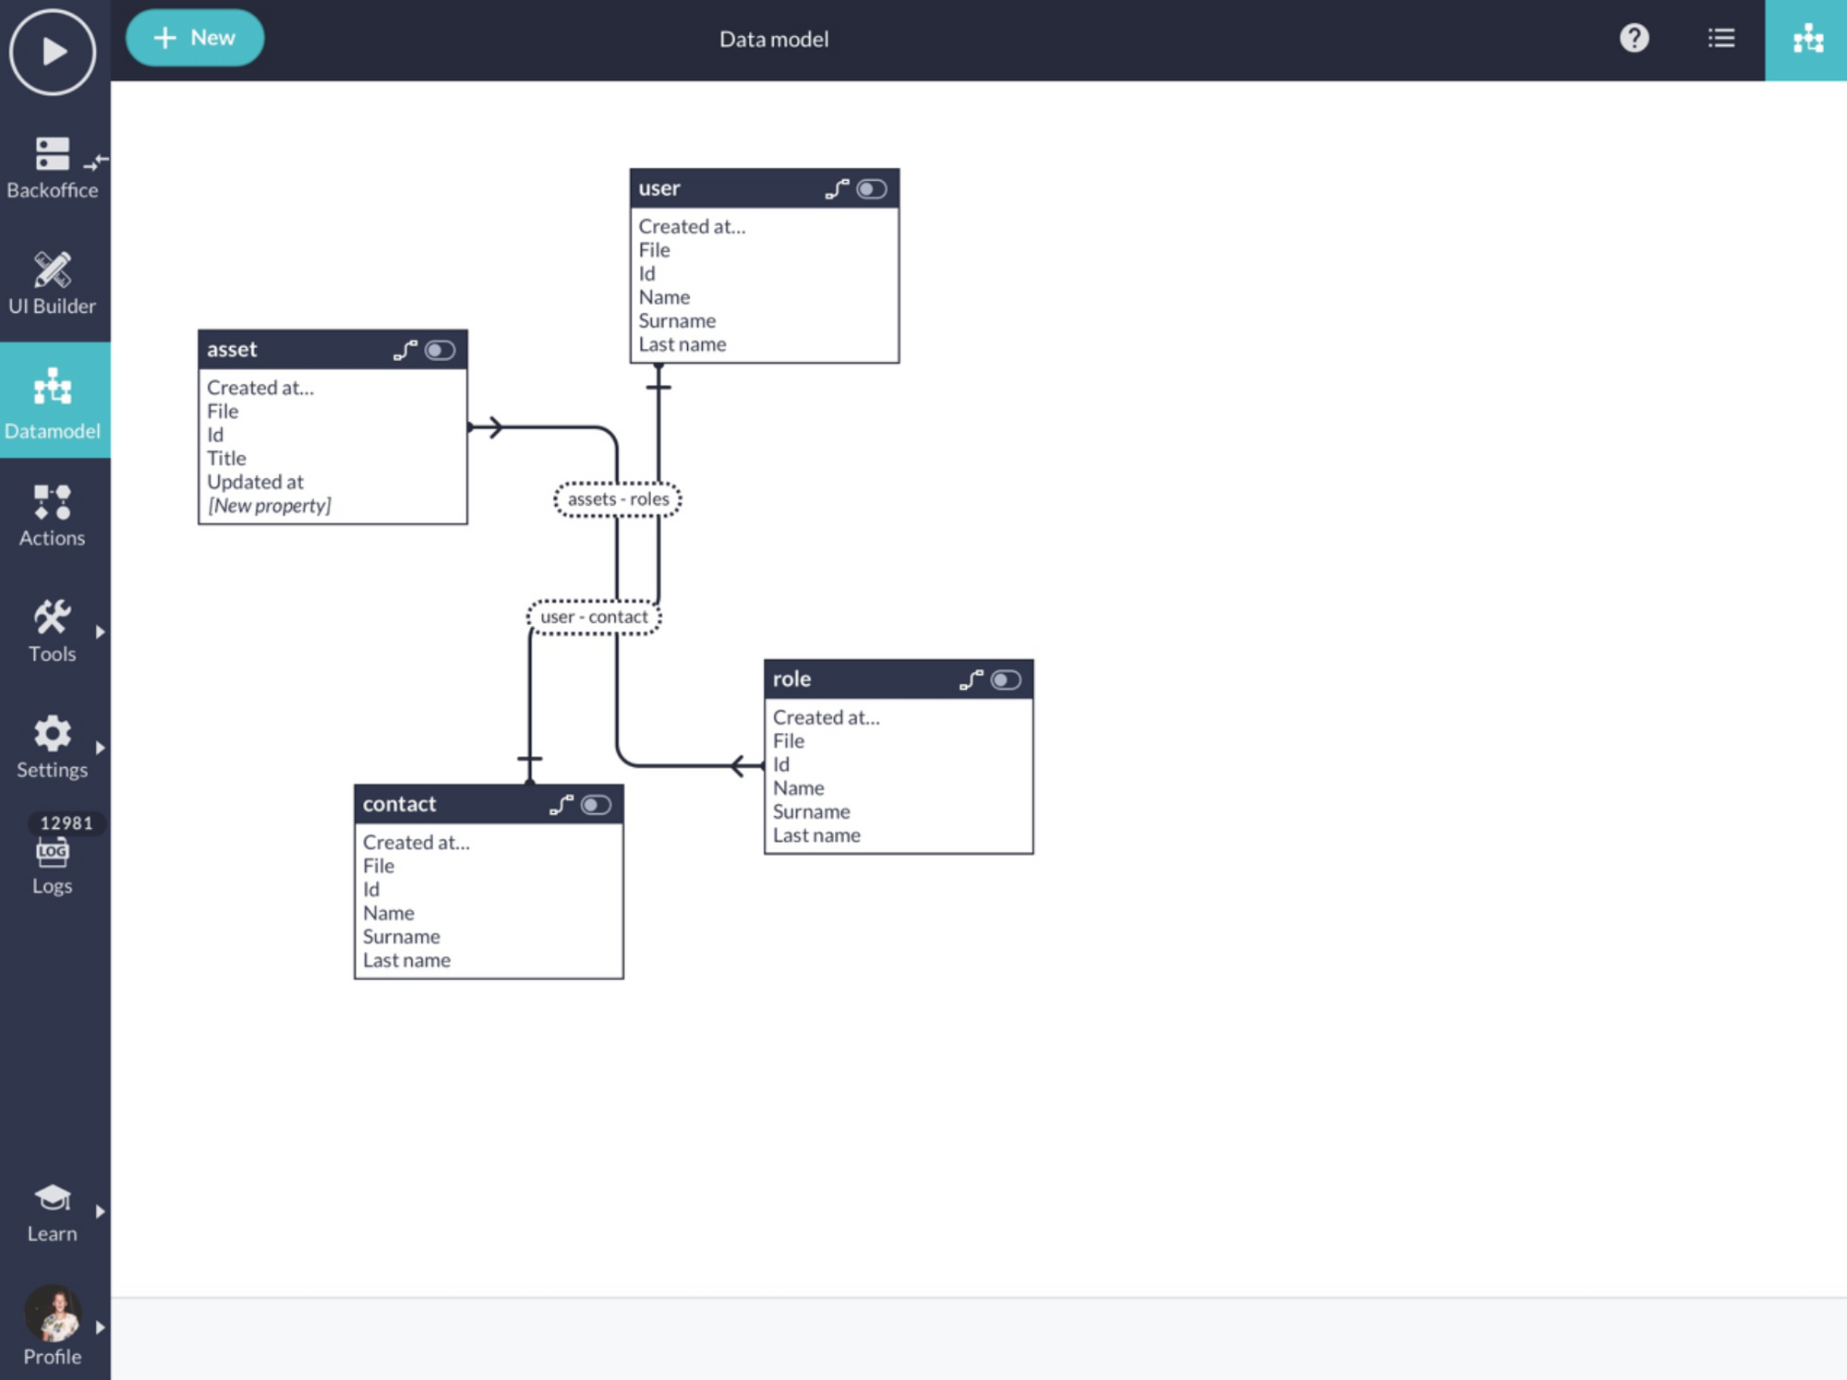Image resolution: width=1847 pixels, height=1380 pixels.
Task: Switch to the list view icon
Action: tap(1720, 39)
